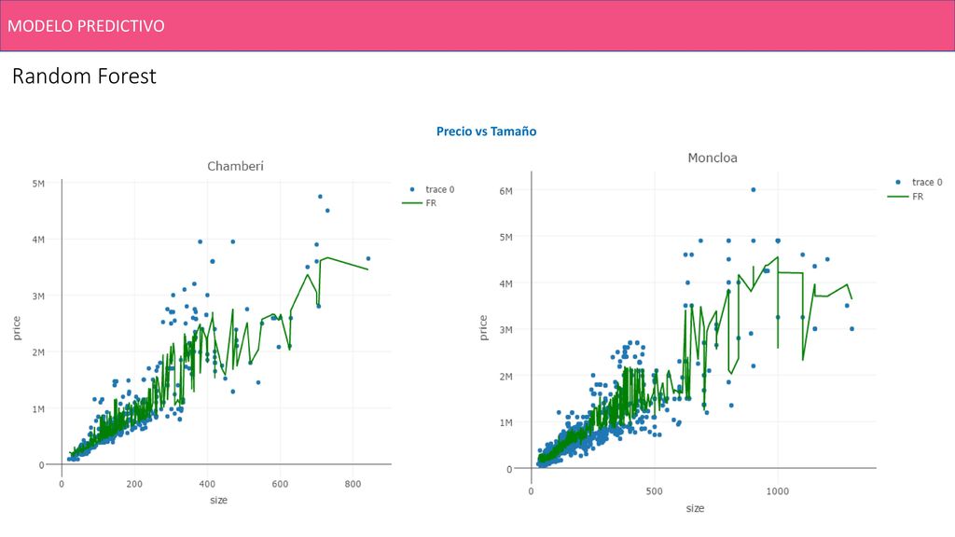Toggle FR legend entry in Chamberi chart
955x537 pixels.
(420, 202)
